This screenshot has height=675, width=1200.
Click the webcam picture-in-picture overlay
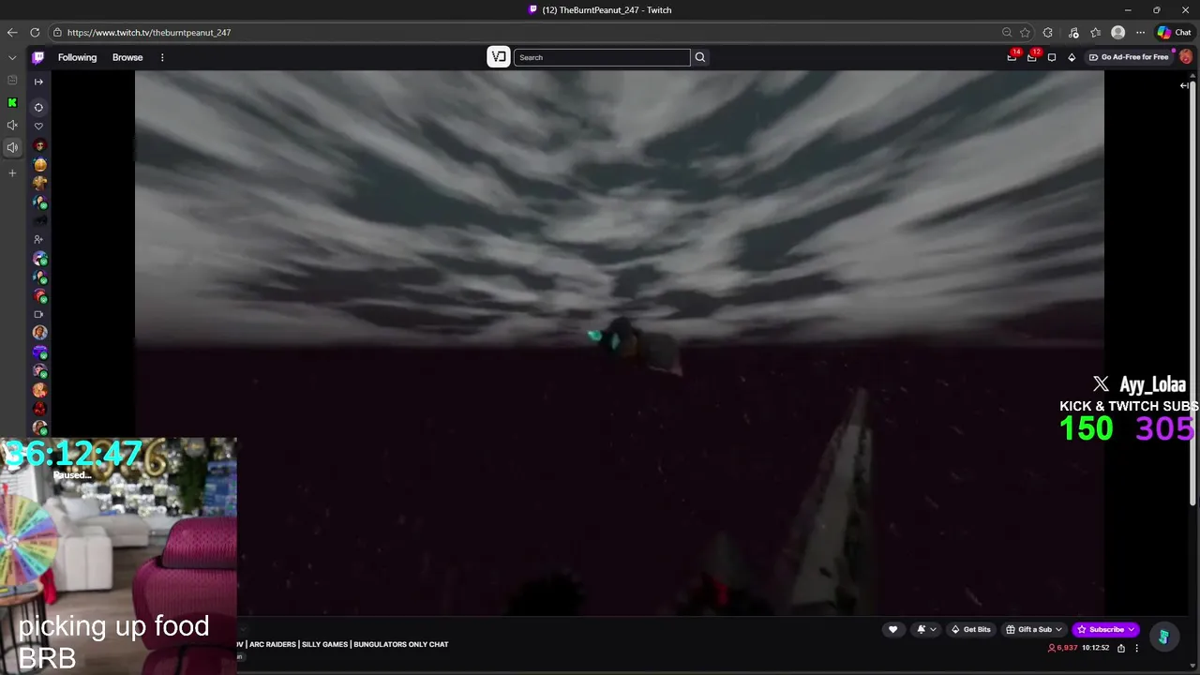(x=118, y=555)
